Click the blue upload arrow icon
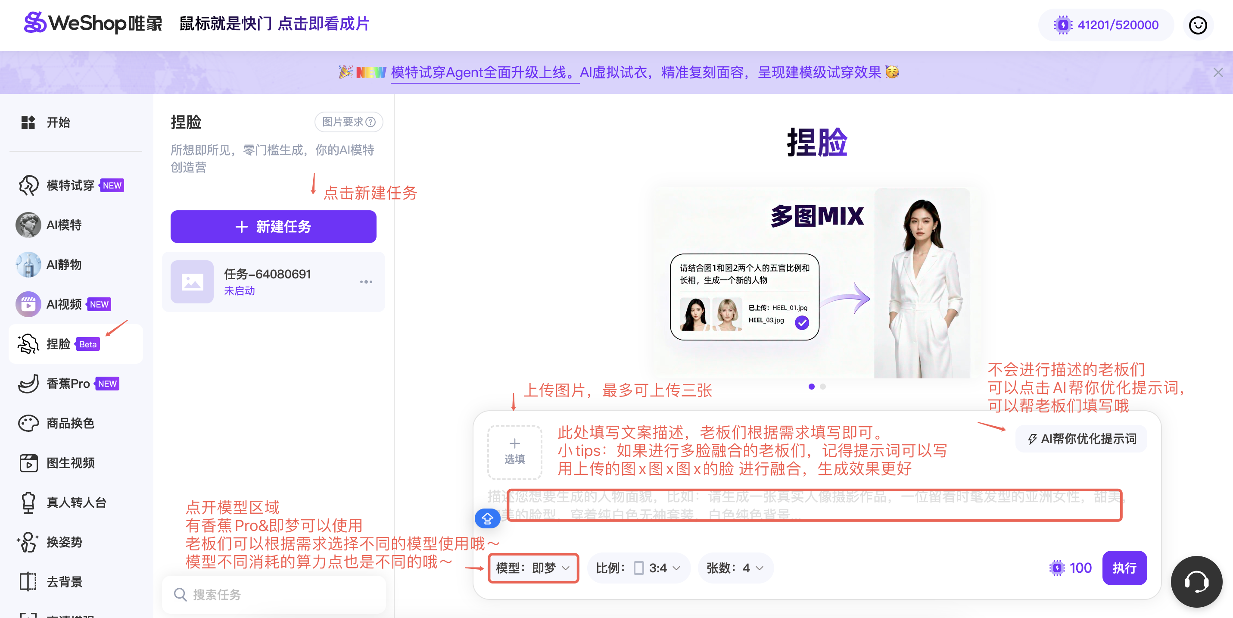 click(487, 518)
